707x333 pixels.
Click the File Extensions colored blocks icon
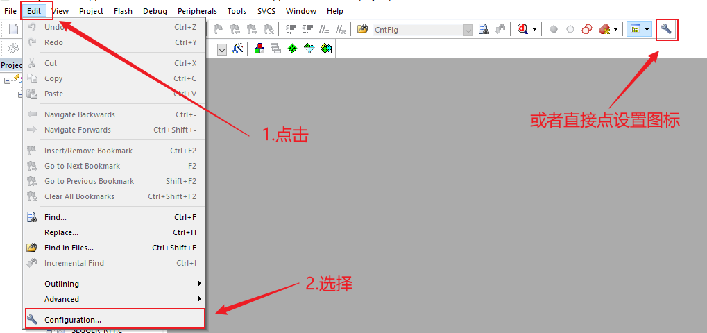tap(259, 49)
